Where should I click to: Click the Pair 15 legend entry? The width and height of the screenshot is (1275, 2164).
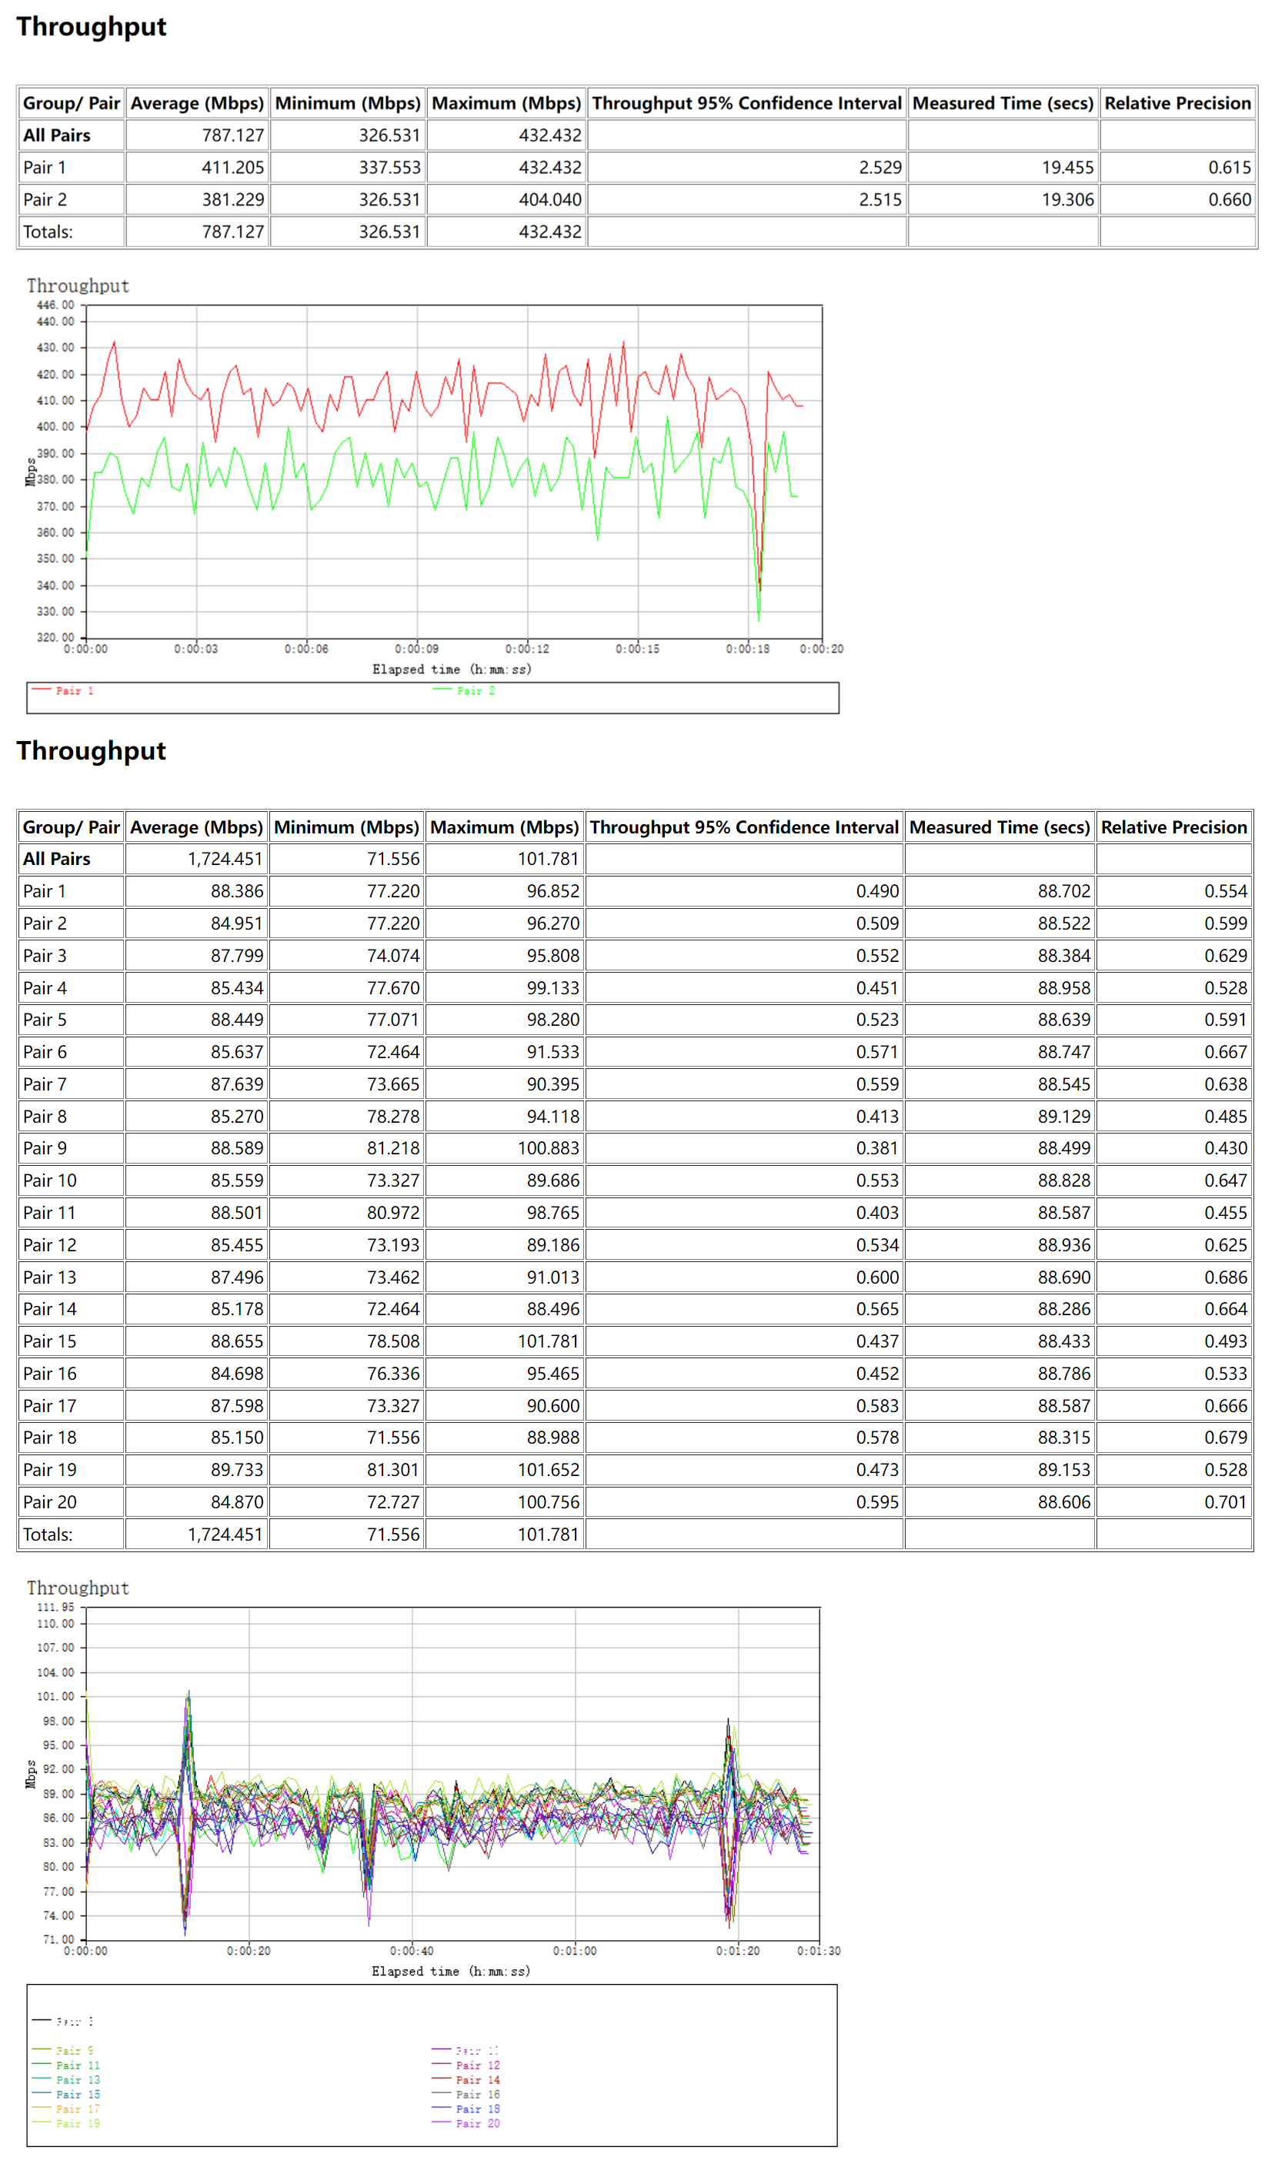[x=66, y=2095]
